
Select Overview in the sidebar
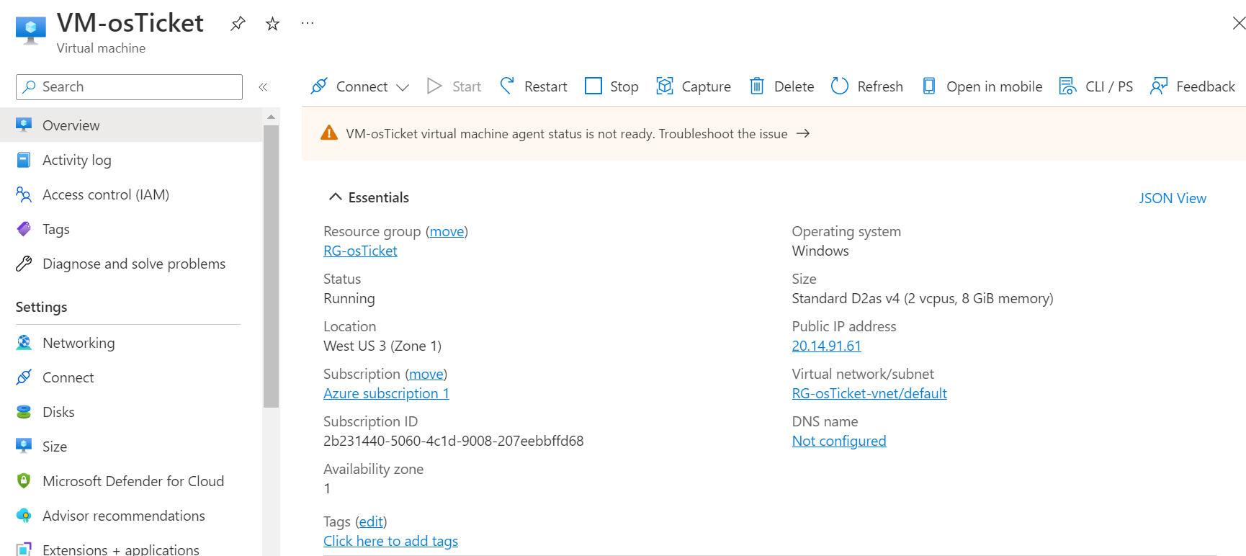131,125
